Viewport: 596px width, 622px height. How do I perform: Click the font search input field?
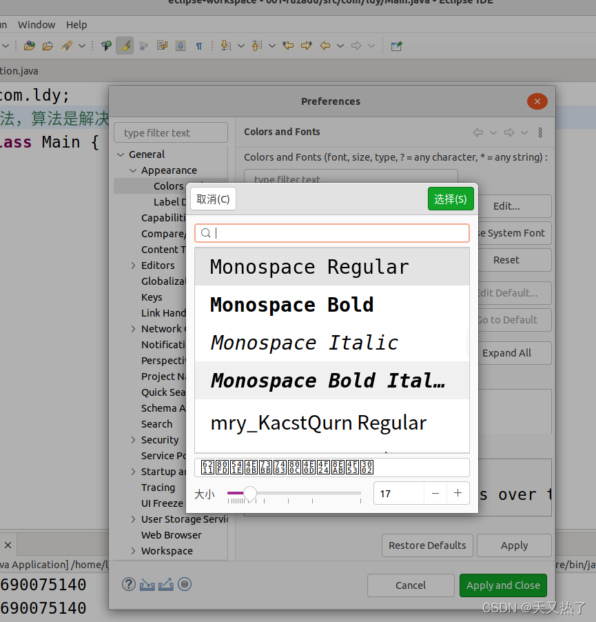click(332, 233)
